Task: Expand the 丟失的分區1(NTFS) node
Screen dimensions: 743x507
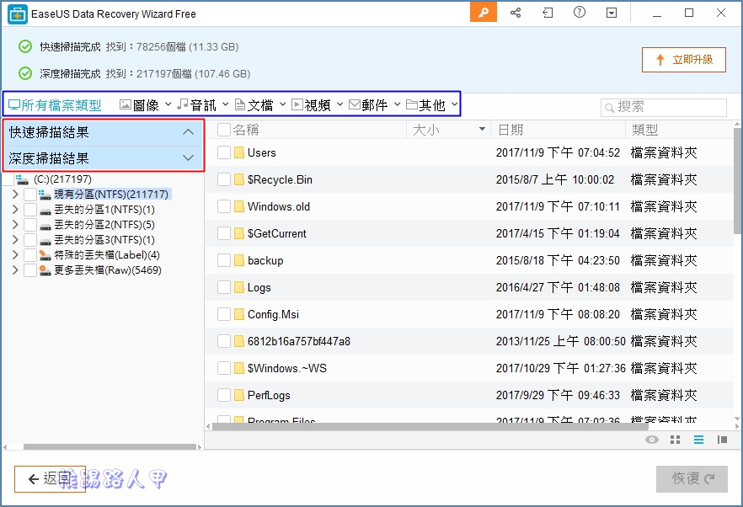Action: (x=15, y=210)
